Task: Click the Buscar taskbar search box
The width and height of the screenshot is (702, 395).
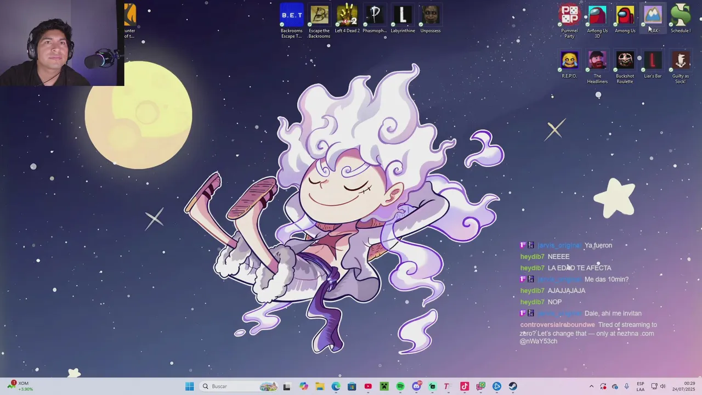Action: click(x=239, y=386)
